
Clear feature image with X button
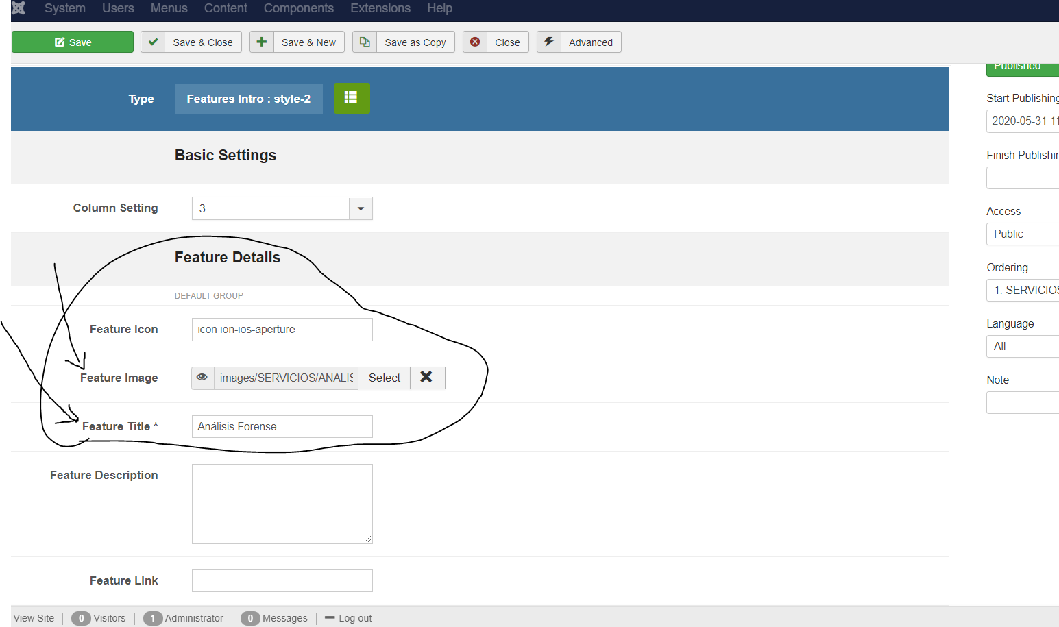426,378
